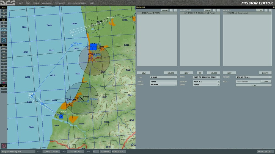Click the round exit icon at bottom-left

4,146
